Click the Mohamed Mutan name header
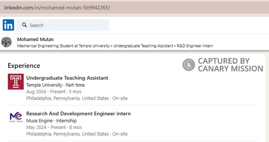This screenshot has width=269, height=142. [35, 39]
